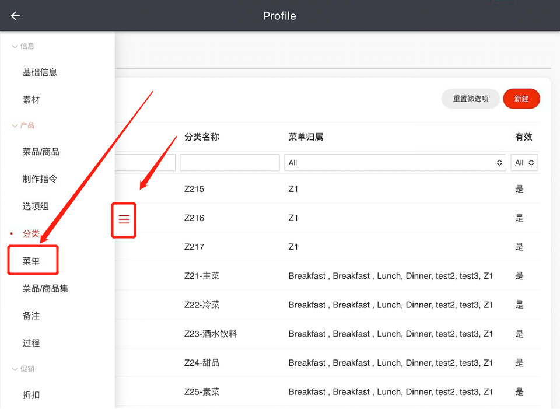Select 菜品/商品 in the sidebar
Screen dimensions: 560x409
pyautogui.click(x=41, y=152)
